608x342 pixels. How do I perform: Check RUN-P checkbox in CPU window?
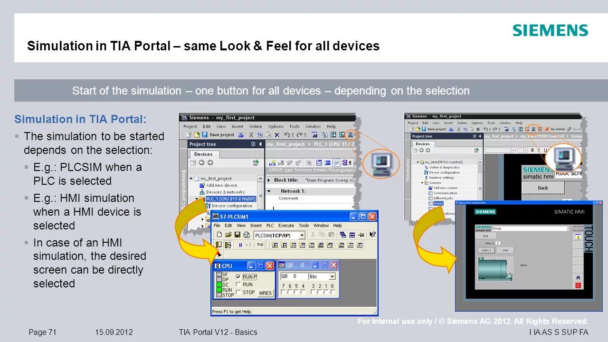238,277
